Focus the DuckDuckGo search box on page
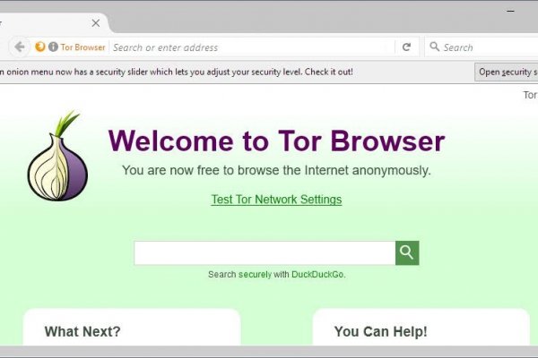The width and height of the screenshot is (538, 358). (x=265, y=252)
